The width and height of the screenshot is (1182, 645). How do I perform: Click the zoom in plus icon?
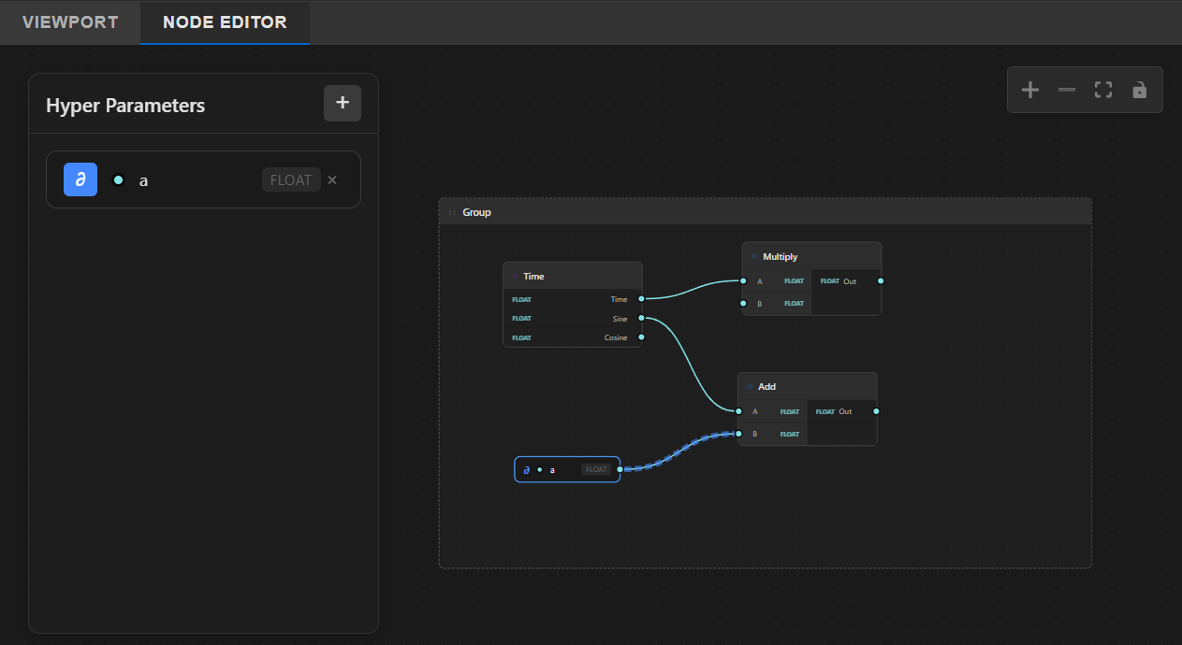[1029, 90]
